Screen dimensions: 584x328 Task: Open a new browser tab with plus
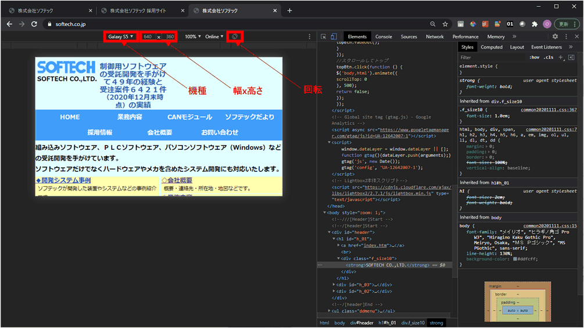tap(289, 10)
